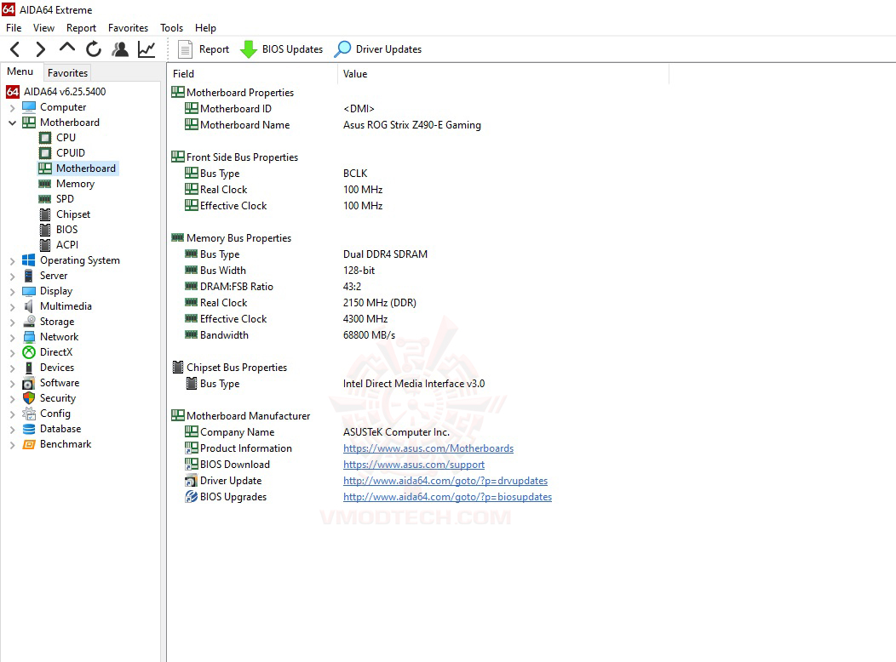896x662 pixels.
Task: Select the Bandwidth 68800 MB/s value
Action: pyautogui.click(x=369, y=335)
